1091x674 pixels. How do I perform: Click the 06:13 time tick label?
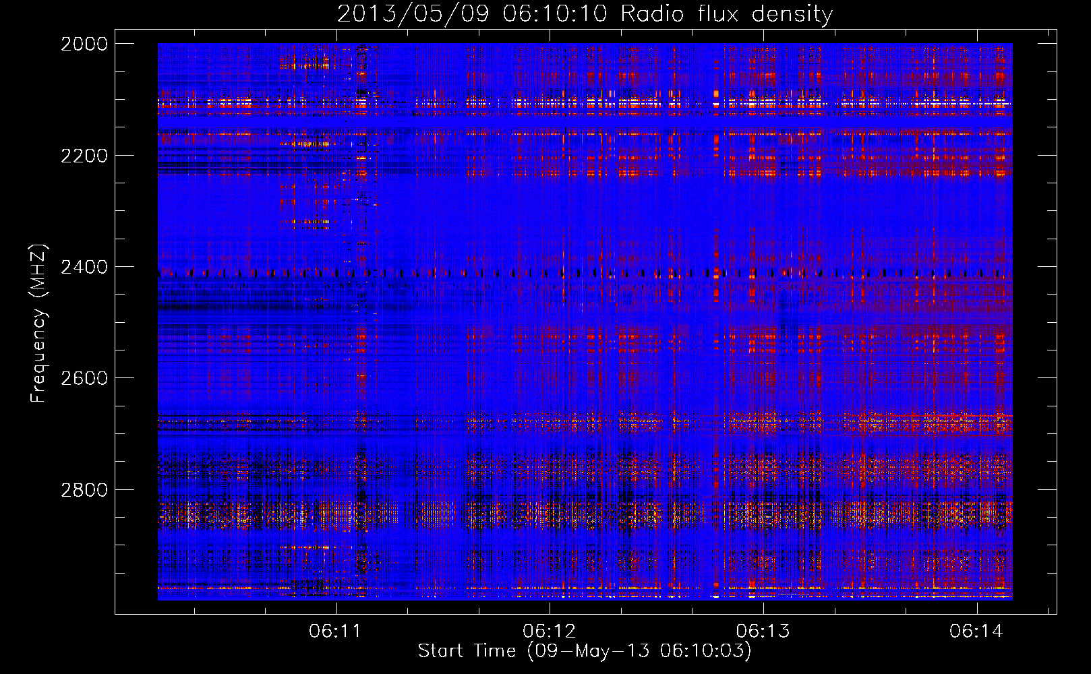(763, 632)
